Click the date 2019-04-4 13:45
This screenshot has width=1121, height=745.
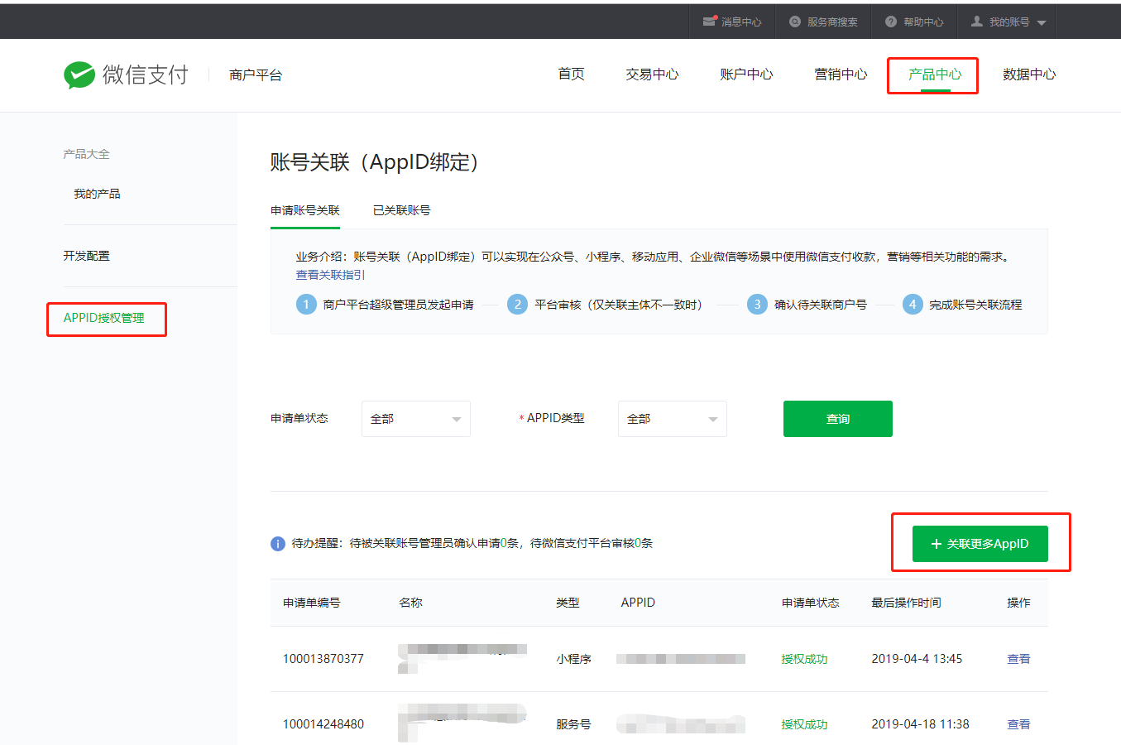click(917, 659)
